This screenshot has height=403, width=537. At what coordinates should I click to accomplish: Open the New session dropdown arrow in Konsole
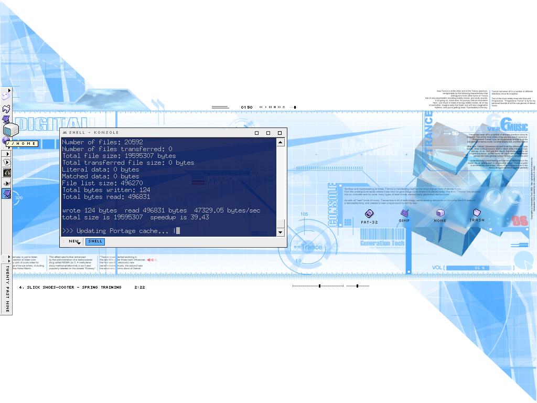point(79,243)
